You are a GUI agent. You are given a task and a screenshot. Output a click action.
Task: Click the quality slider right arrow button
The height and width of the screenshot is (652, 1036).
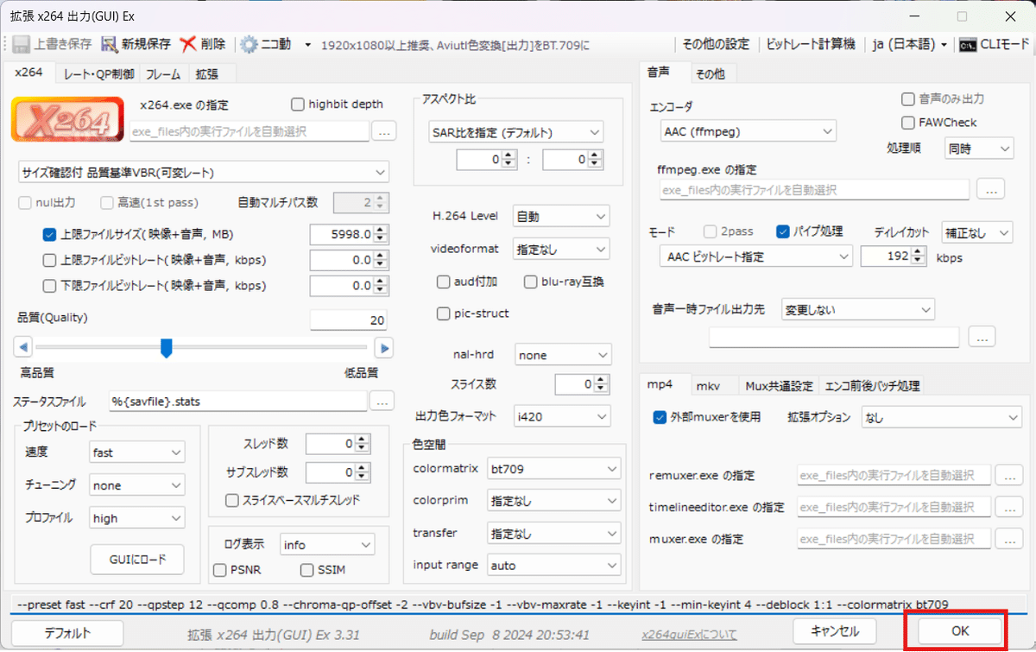click(384, 348)
